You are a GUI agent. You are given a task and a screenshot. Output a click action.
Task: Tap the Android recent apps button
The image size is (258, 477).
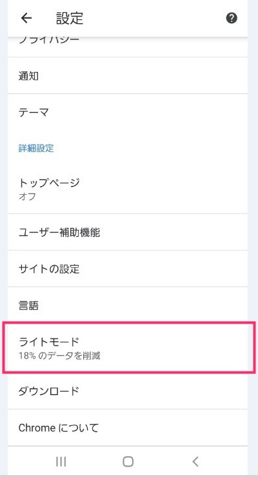pyautogui.click(x=61, y=461)
